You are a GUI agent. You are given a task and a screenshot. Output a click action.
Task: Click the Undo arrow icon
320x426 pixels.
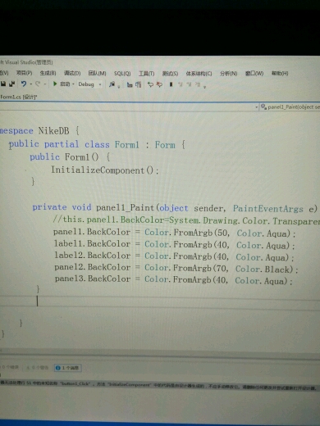click(x=24, y=84)
